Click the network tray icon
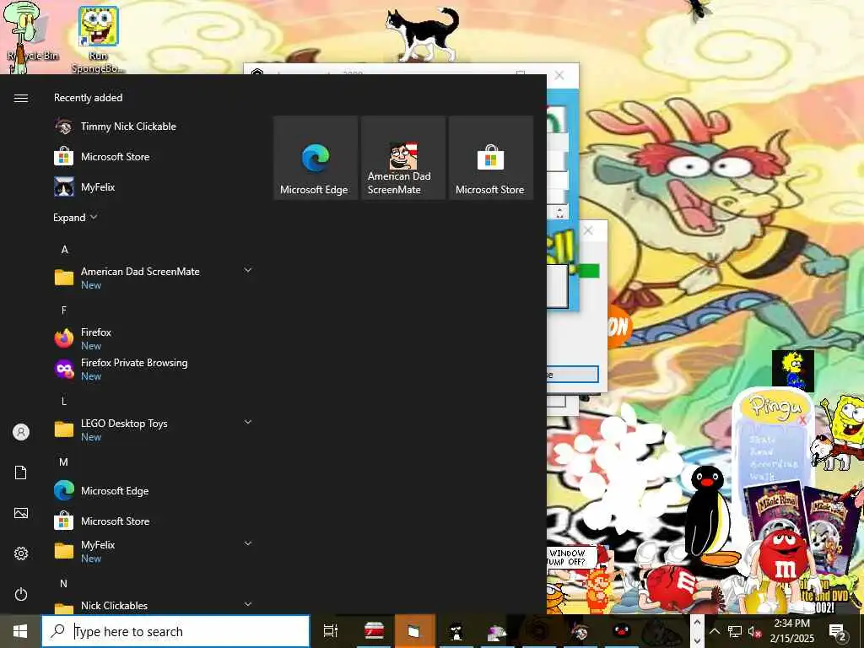Viewport: 864px width, 648px height. point(735,631)
